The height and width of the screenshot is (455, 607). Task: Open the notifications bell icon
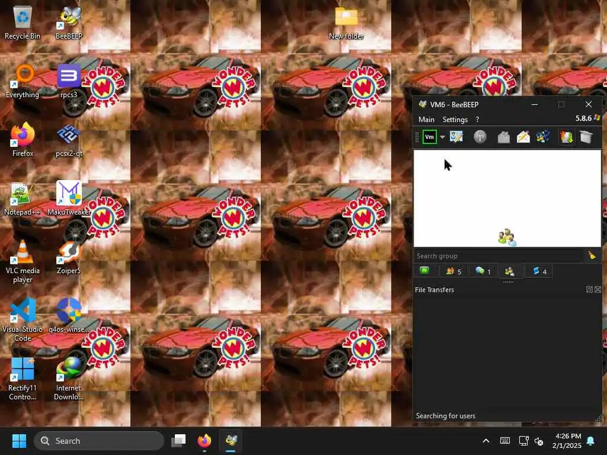(x=591, y=441)
